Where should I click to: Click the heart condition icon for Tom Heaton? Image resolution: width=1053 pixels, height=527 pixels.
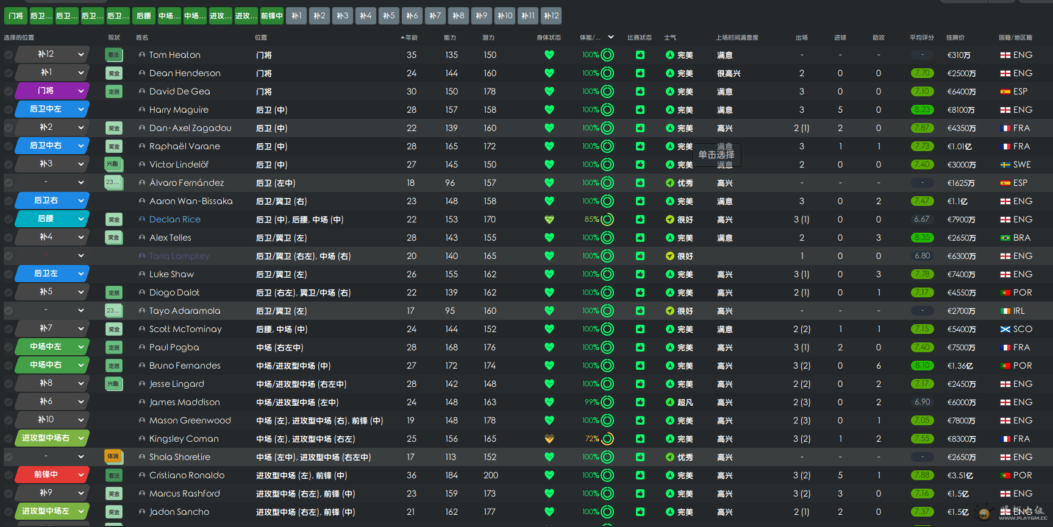(x=549, y=55)
